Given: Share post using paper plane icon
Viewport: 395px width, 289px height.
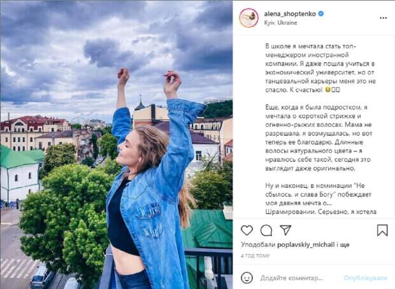Looking at the screenshot, I should coord(285,230).
